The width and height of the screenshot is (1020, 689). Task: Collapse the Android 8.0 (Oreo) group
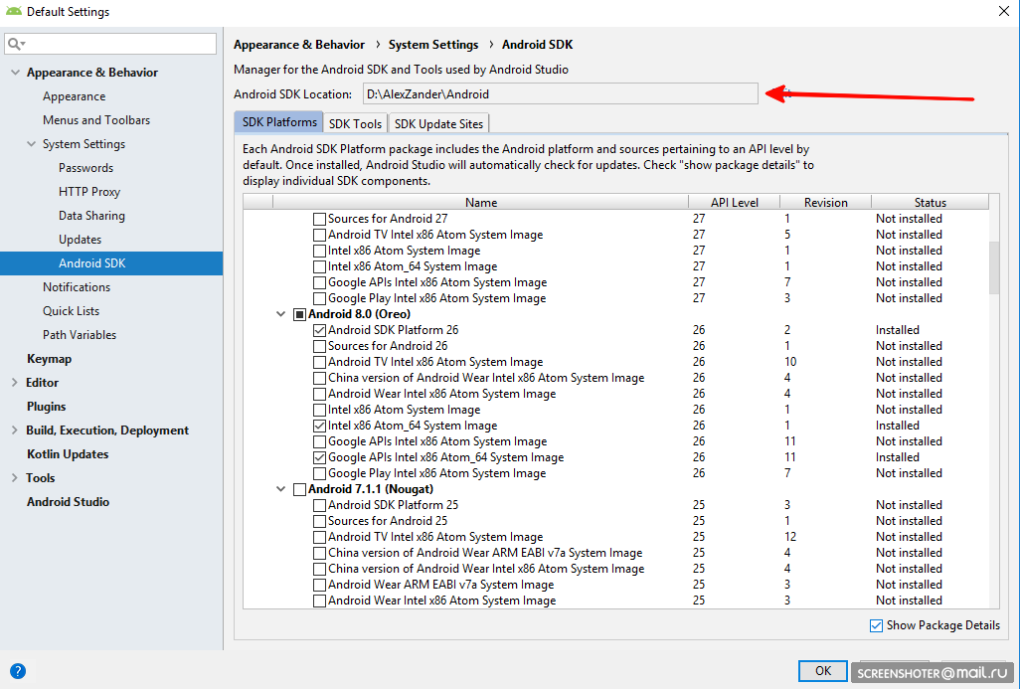tap(281, 314)
